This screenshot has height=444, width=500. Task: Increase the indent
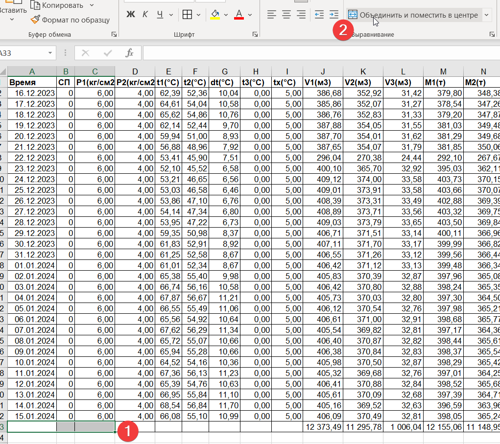[x=334, y=14]
